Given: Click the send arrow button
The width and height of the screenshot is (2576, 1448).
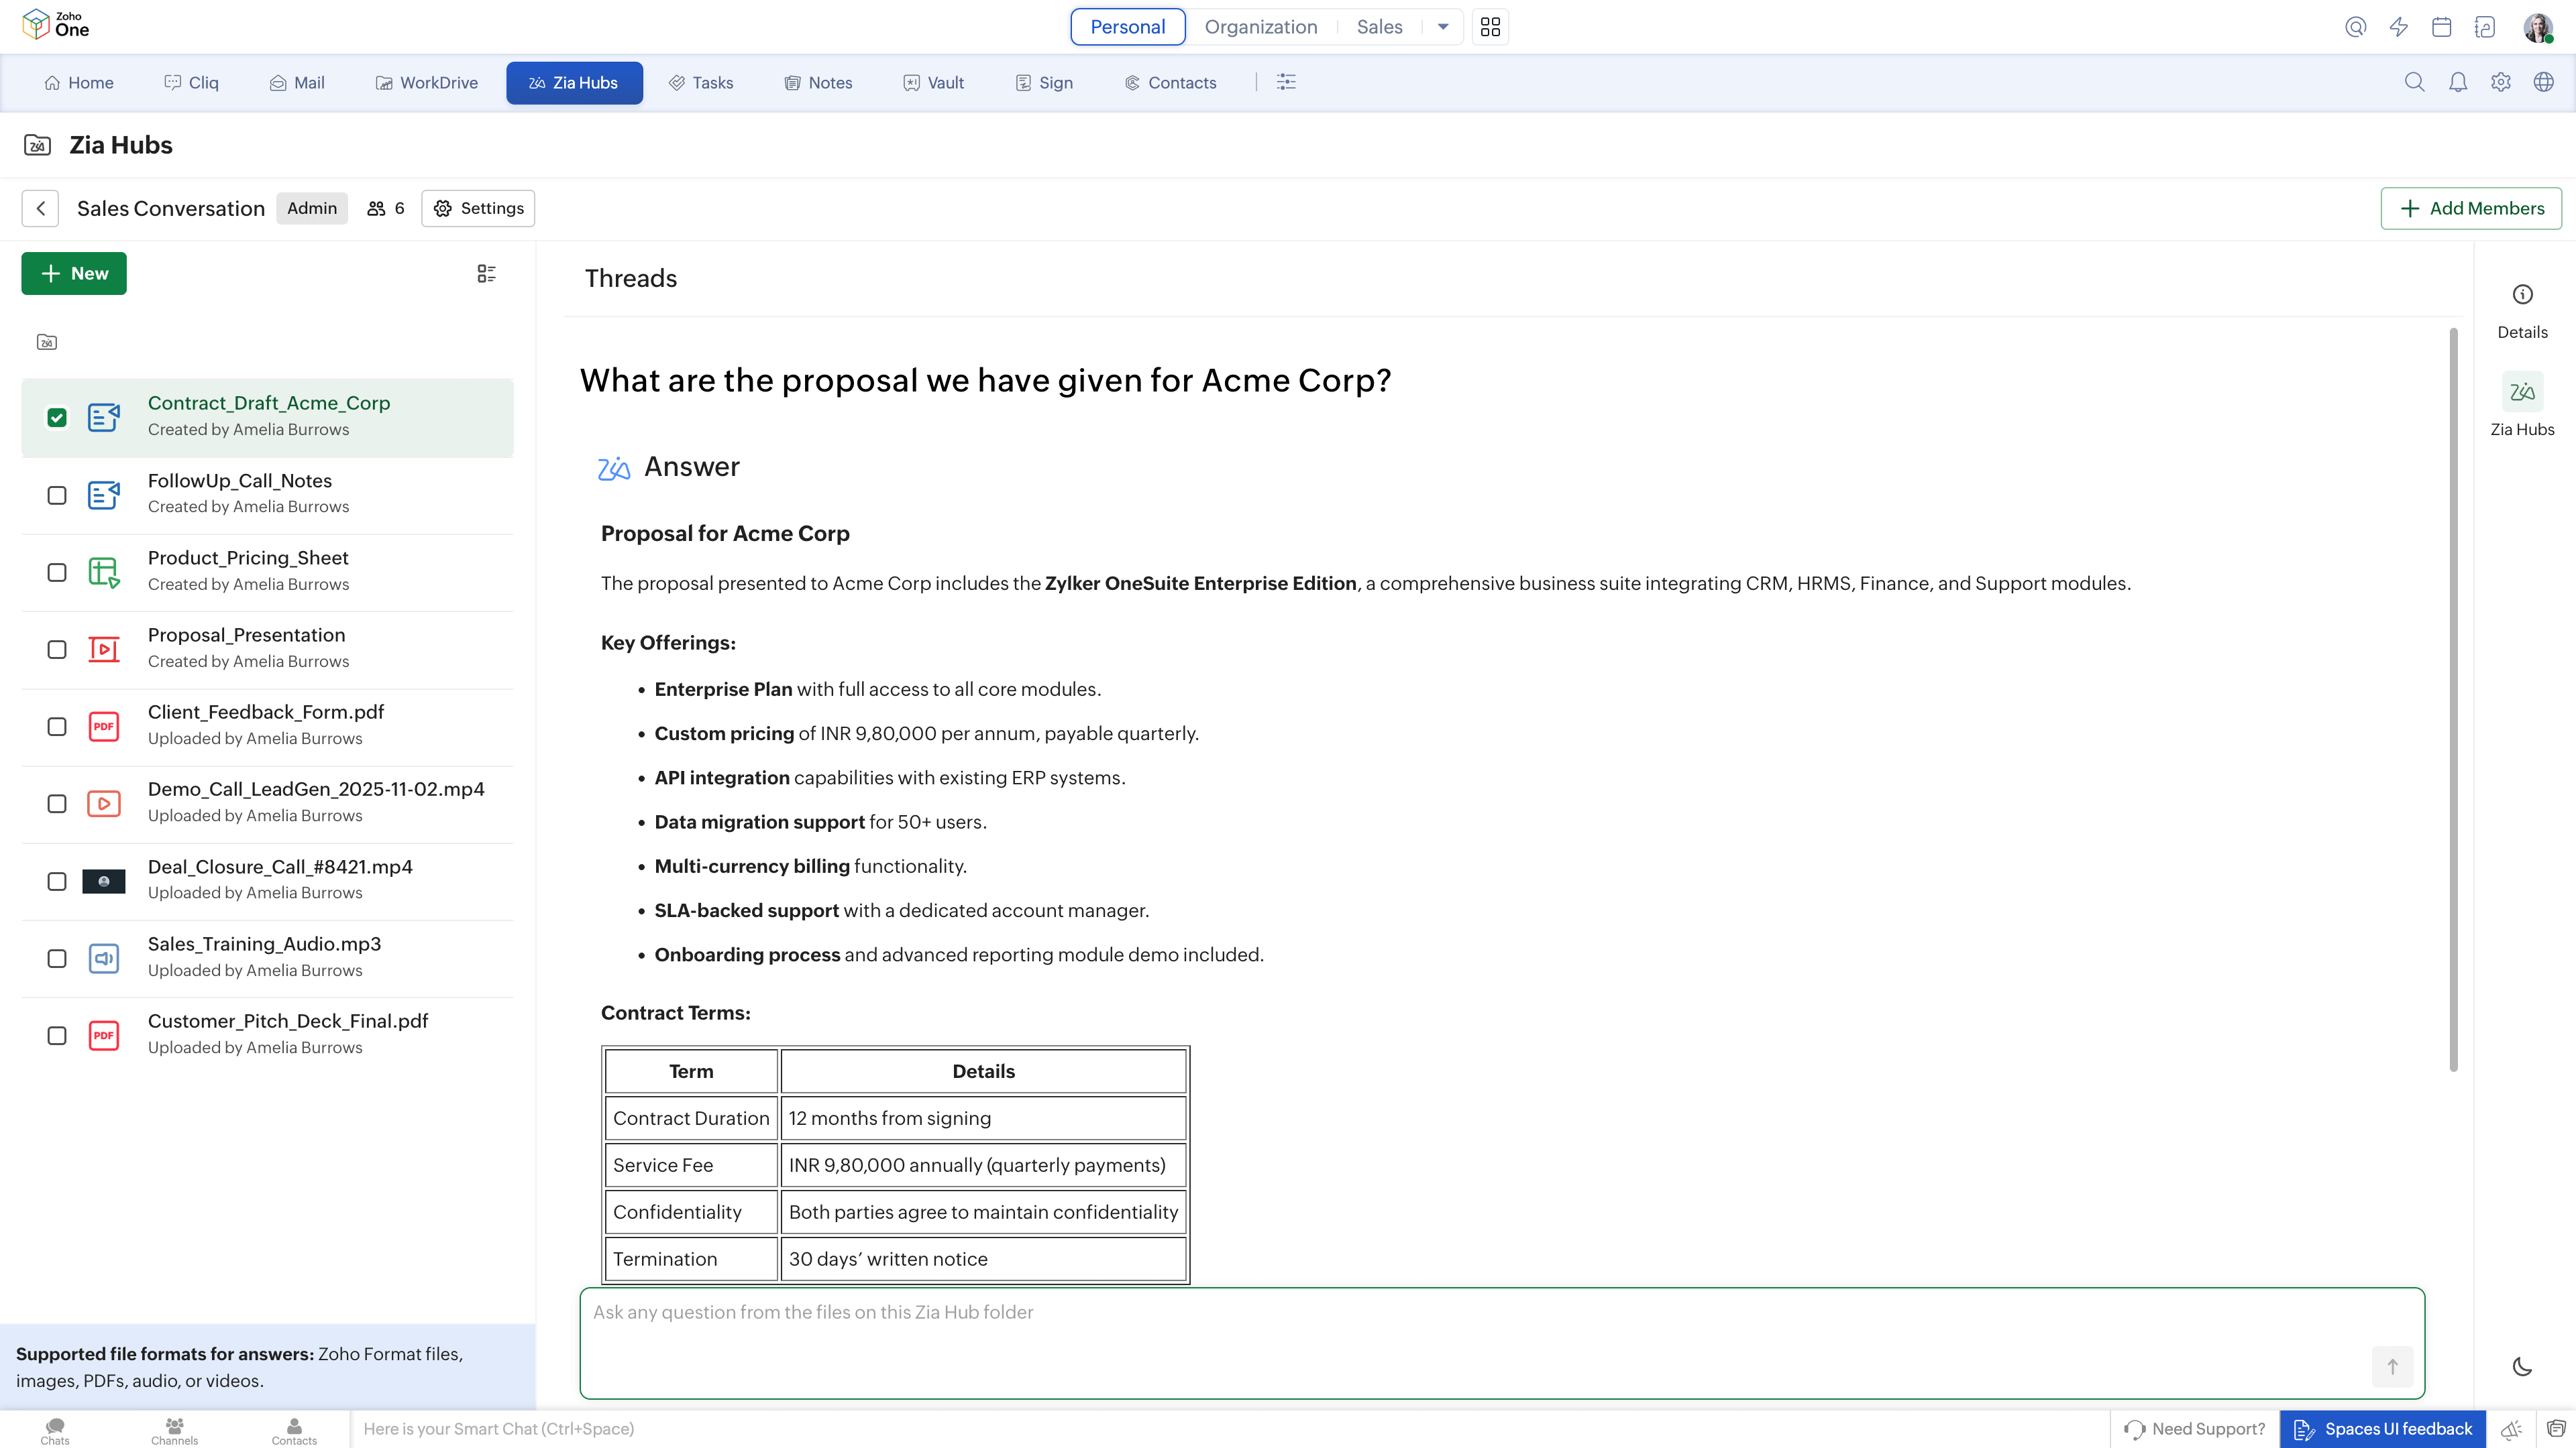Looking at the screenshot, I should [x=2392, y=1366].
